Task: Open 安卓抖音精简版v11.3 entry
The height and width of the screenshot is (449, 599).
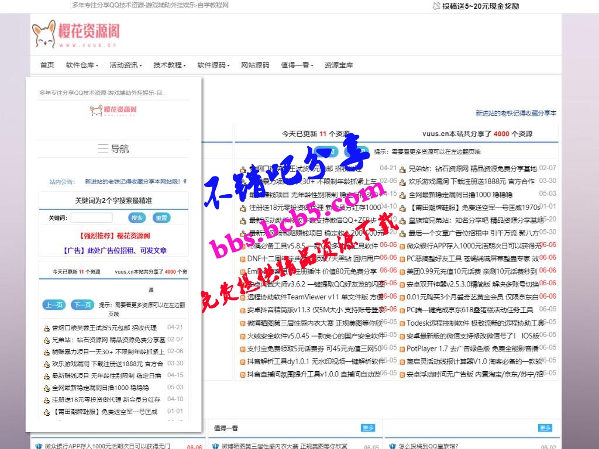Action: 315,310
